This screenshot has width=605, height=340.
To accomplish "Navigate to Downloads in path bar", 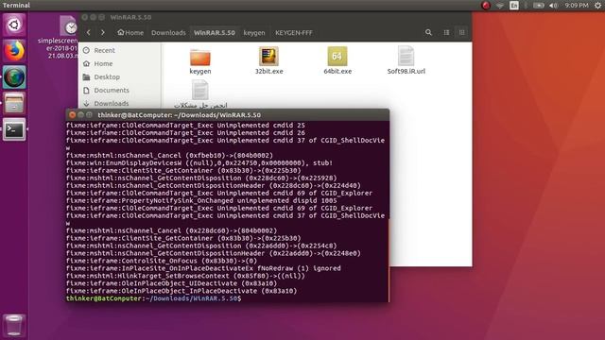I will point(168,33).
